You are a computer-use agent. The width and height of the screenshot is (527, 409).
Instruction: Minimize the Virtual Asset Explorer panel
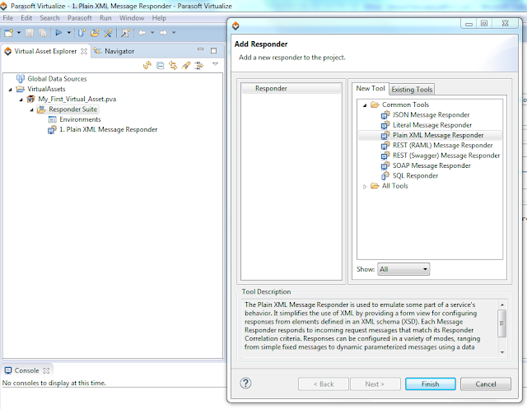[x=201, y=49]
